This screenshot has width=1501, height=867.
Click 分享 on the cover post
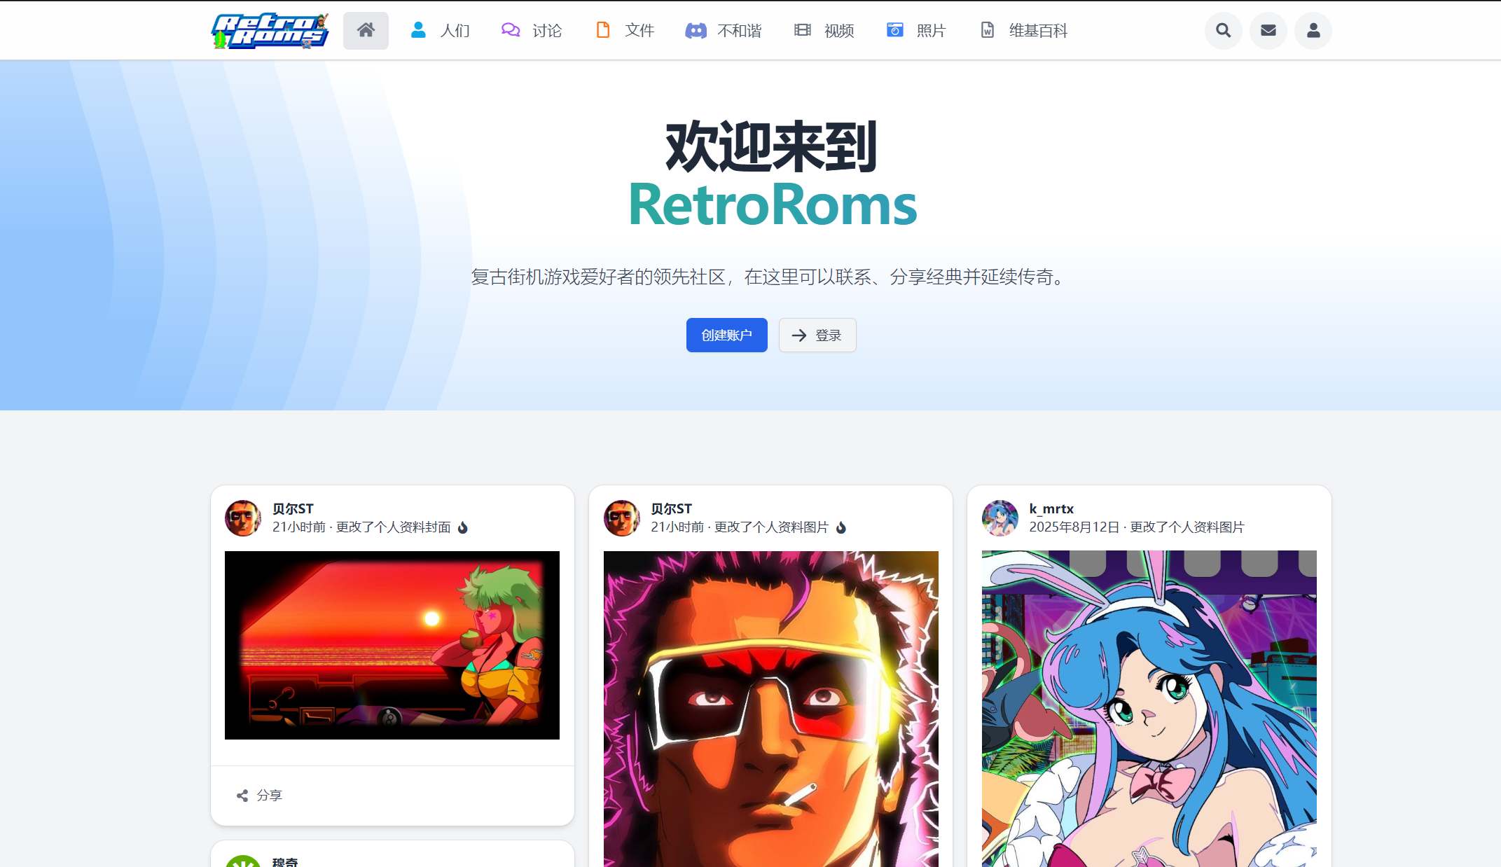[x=269, y=796]
